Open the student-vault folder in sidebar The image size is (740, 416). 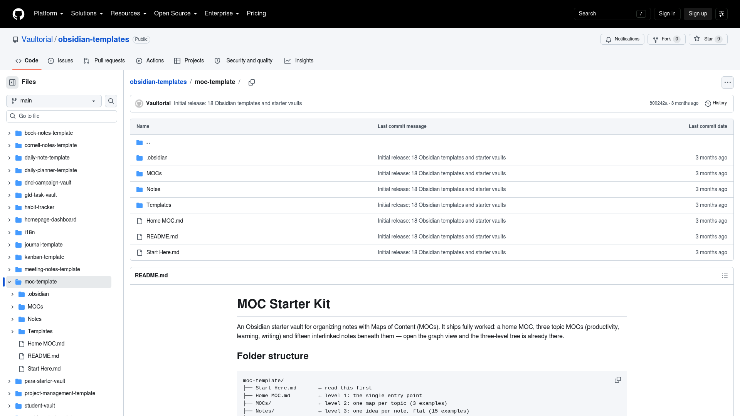click(x=40, y=406)
